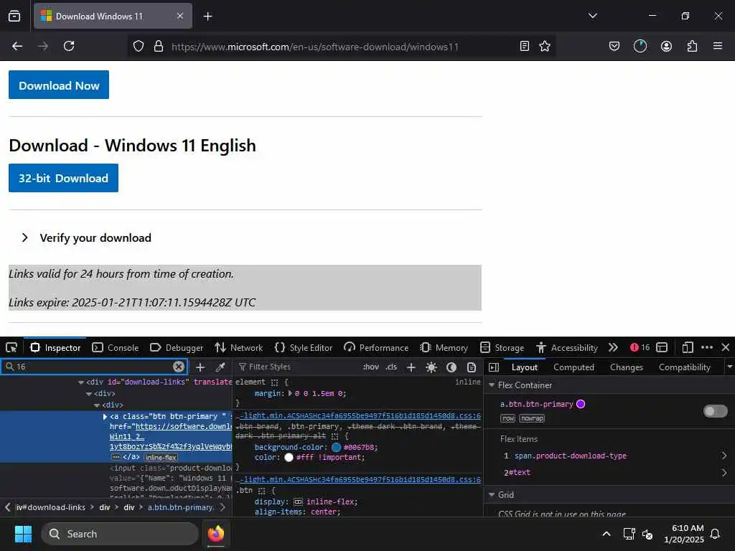Select div#download-links in breadcrumbs
Screen dimensions: 735x551
coord(51,507)
